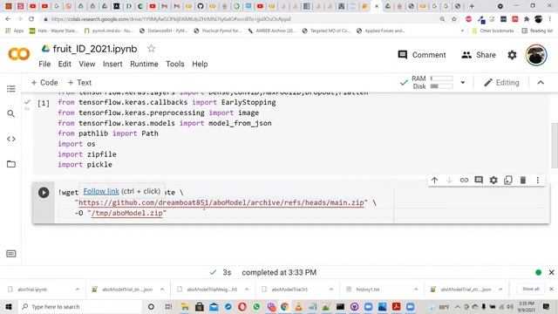The image size is (558, 314).
Task: Open the Files sidebar folder icon
Action: (x=11, y=164)
